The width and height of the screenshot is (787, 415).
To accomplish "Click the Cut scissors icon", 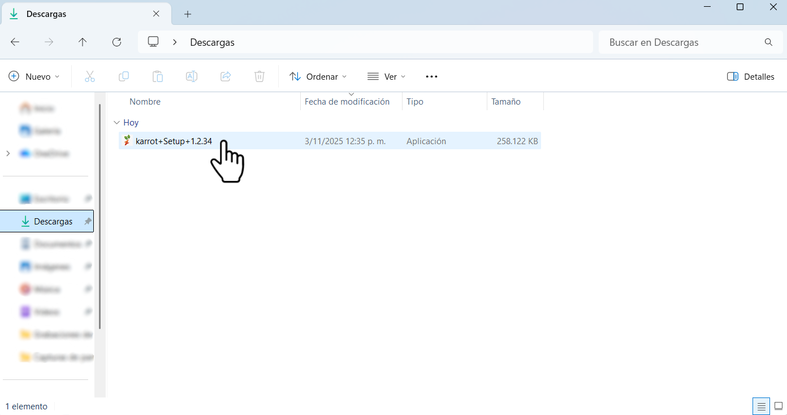I will [90, 76].
